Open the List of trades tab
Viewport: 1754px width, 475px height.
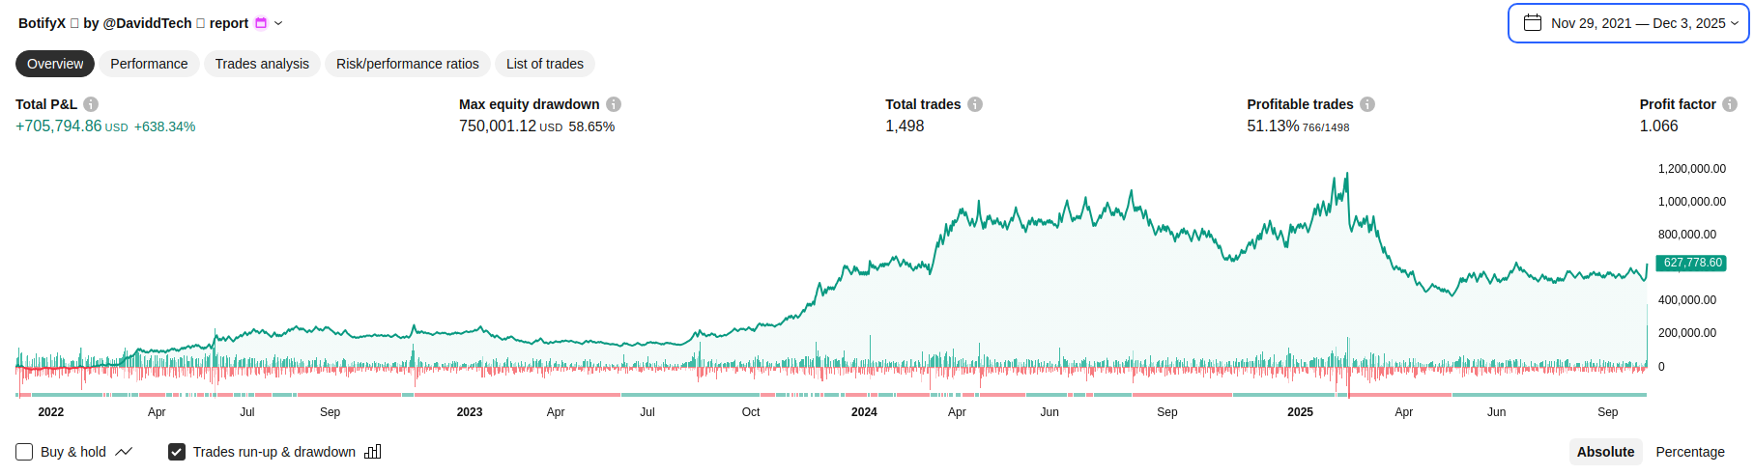tap(545, 64)
